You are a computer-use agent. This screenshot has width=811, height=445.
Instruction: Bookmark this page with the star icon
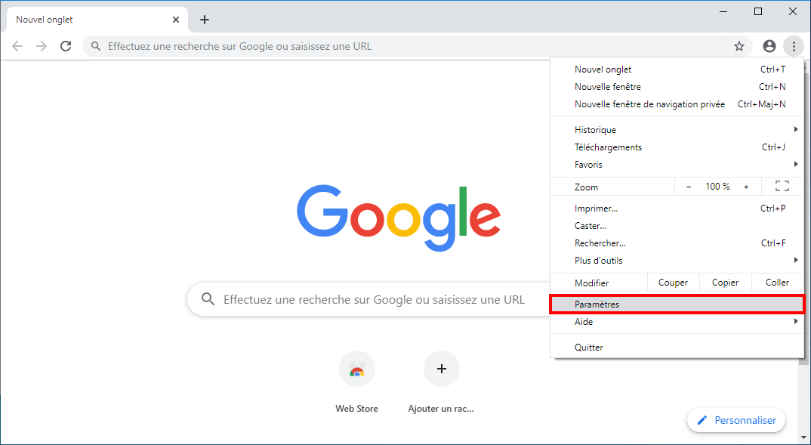[739, 47]
